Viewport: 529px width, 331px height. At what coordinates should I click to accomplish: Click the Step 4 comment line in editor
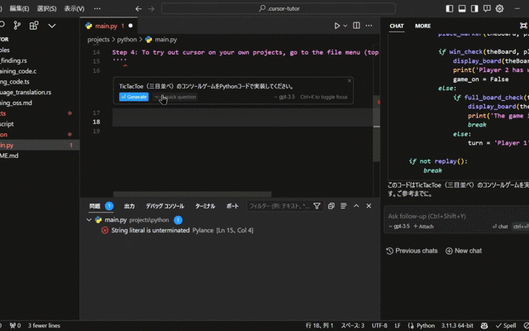coord(245,52)
